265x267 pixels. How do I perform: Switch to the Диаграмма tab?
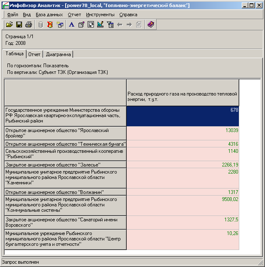pyautogui.click(x=58, y=54)
